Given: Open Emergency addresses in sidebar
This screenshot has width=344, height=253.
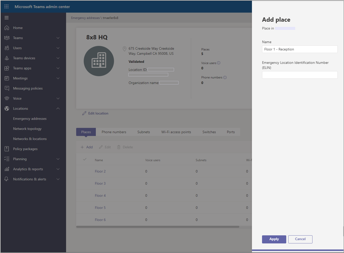Looking at the screenshot, I should point(30,119).
